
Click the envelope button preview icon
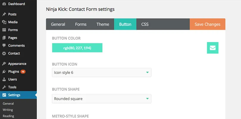[x=212, y=48]
